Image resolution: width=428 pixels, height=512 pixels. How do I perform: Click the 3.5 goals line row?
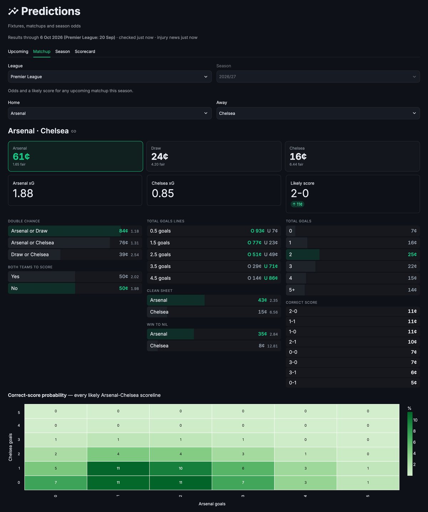214,266
